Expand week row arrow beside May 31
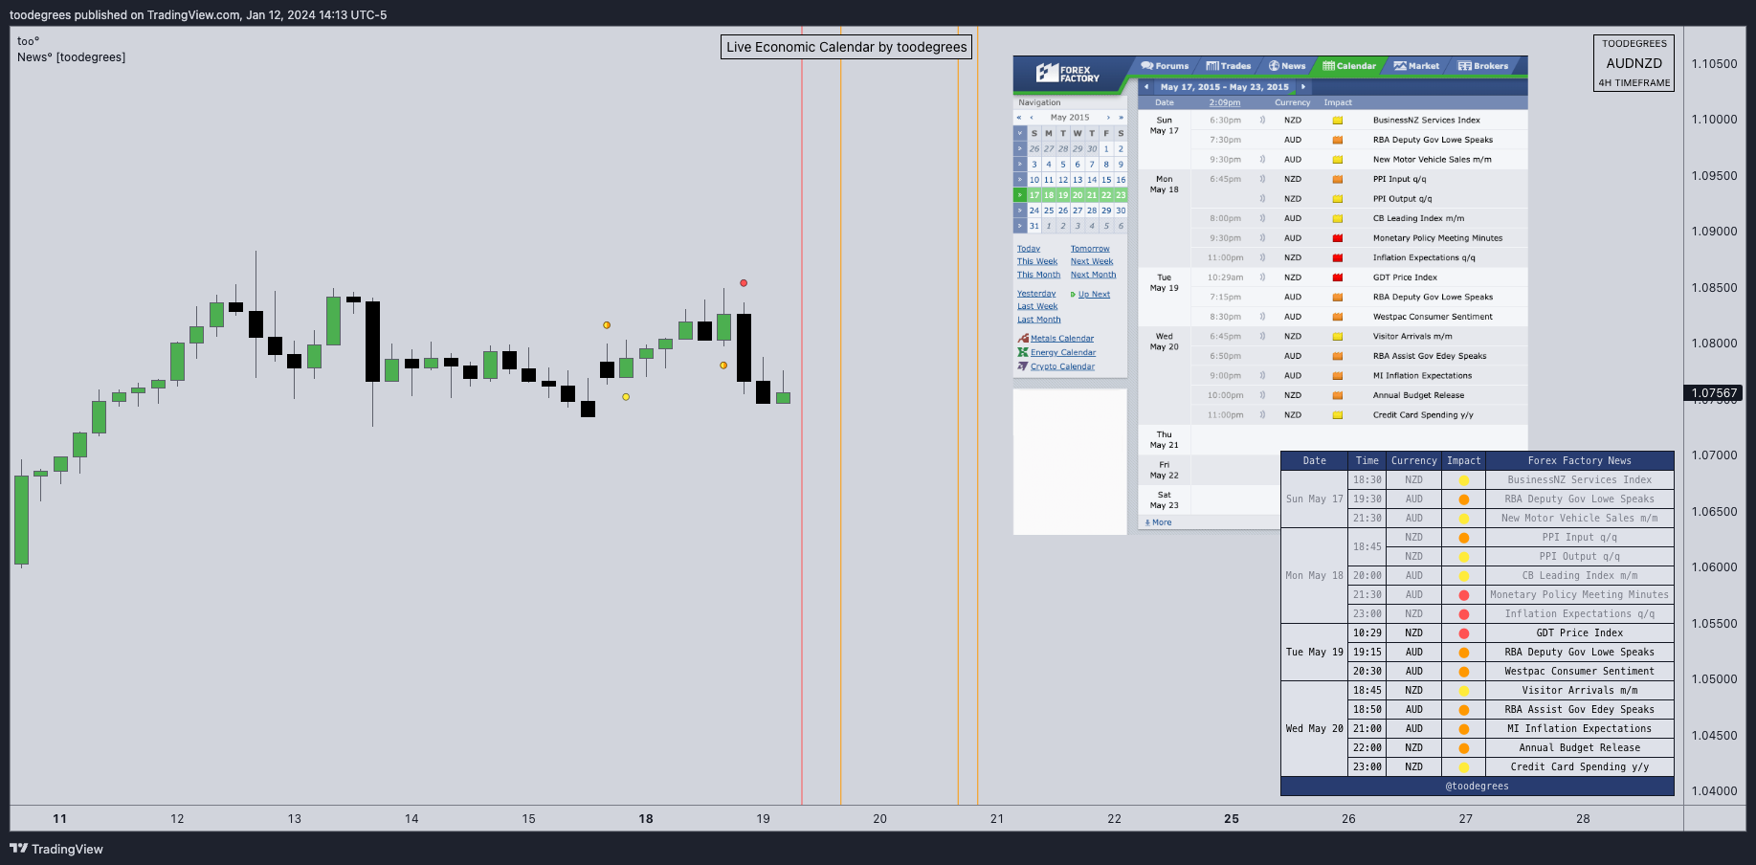This screenshot has width=1756, height=865. [x=1020, y=226]
